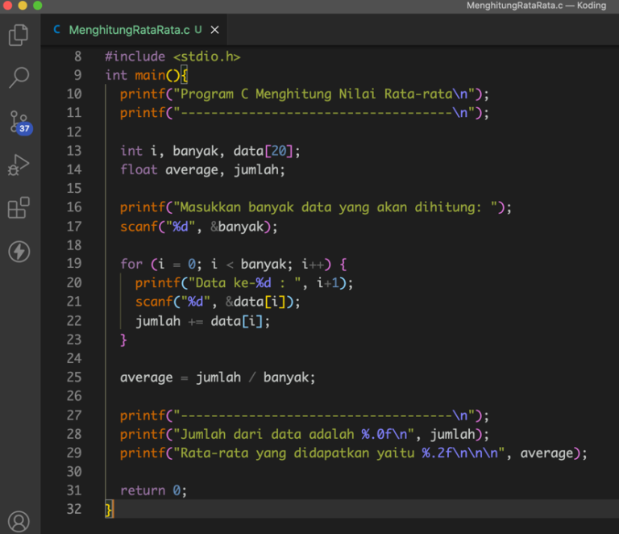
Task: Close the MenghitungRataRata.c editor tab
Action: (215, 31)
